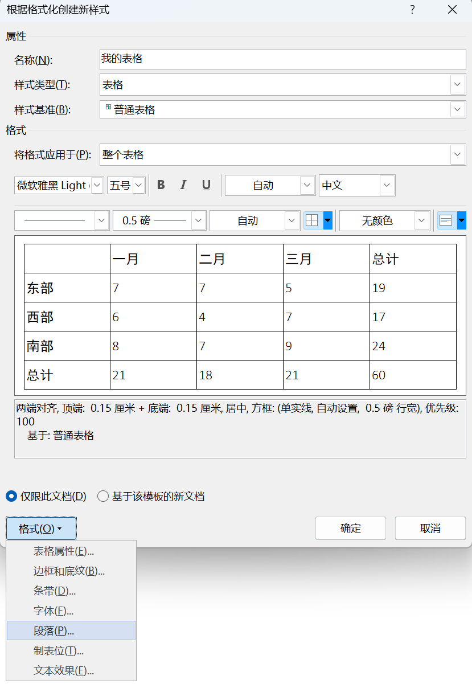Viewport: 472px width, 684px height.
Task: Click the value 17 in preview table
Action: (x=379, y=317)
